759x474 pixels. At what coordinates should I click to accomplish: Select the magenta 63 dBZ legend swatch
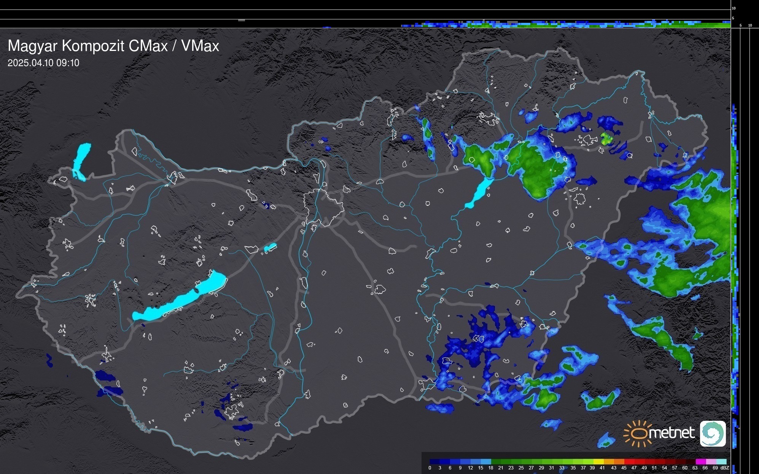[x=700, y=461]
